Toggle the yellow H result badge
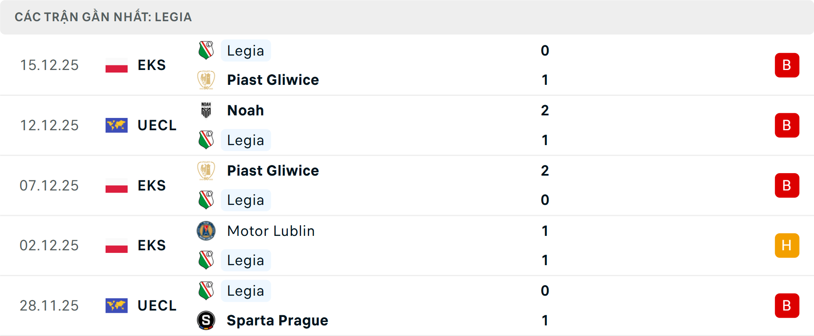Screen dimensions: 814x336 pyautogui.click(x=787, y=245)
